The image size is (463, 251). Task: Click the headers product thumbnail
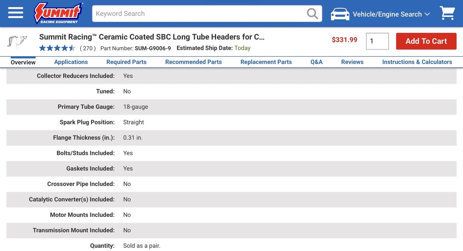17,41
